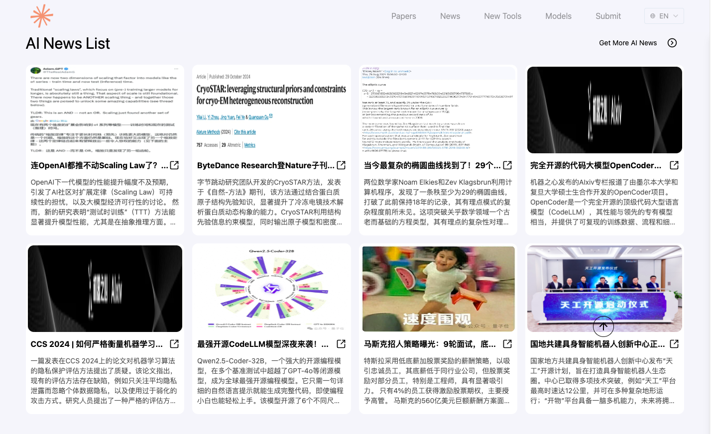Viewport: 711px width, 434px height.
Task: Open external link icon for CodeLLM Qwen2.5 article
Action: [341, 344]
